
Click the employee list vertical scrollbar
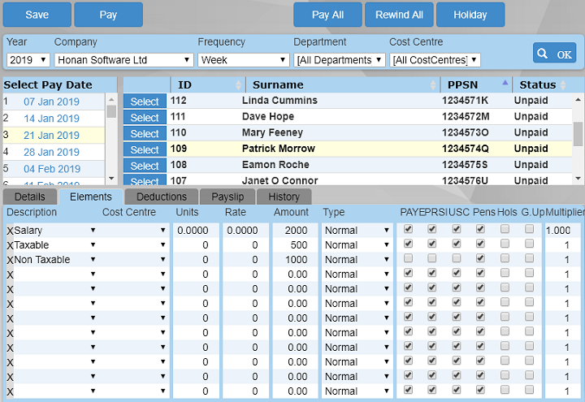click(578, 134)
